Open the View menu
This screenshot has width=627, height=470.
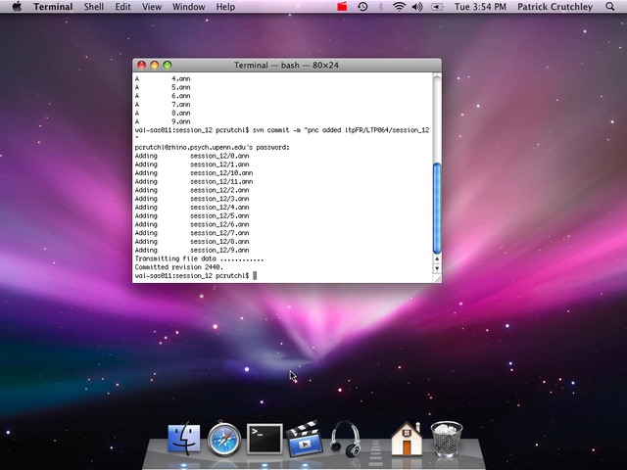[152, 7]
